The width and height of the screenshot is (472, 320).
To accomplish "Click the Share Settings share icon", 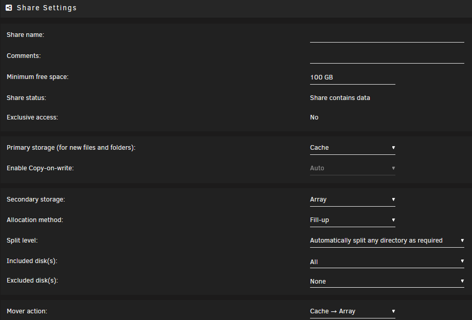I will [x=9, y=8].
